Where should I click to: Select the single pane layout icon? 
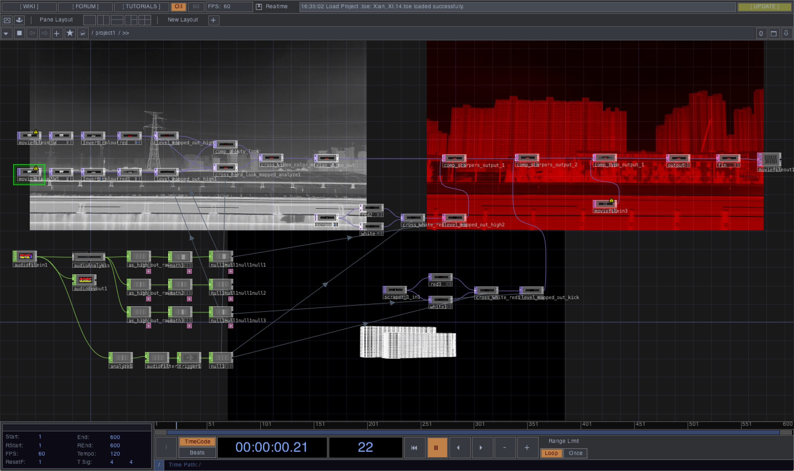pos(90,20)
